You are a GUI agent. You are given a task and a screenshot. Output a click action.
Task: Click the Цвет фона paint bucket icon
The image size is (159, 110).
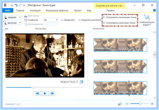pyautogui.click(x=26, y=16)
